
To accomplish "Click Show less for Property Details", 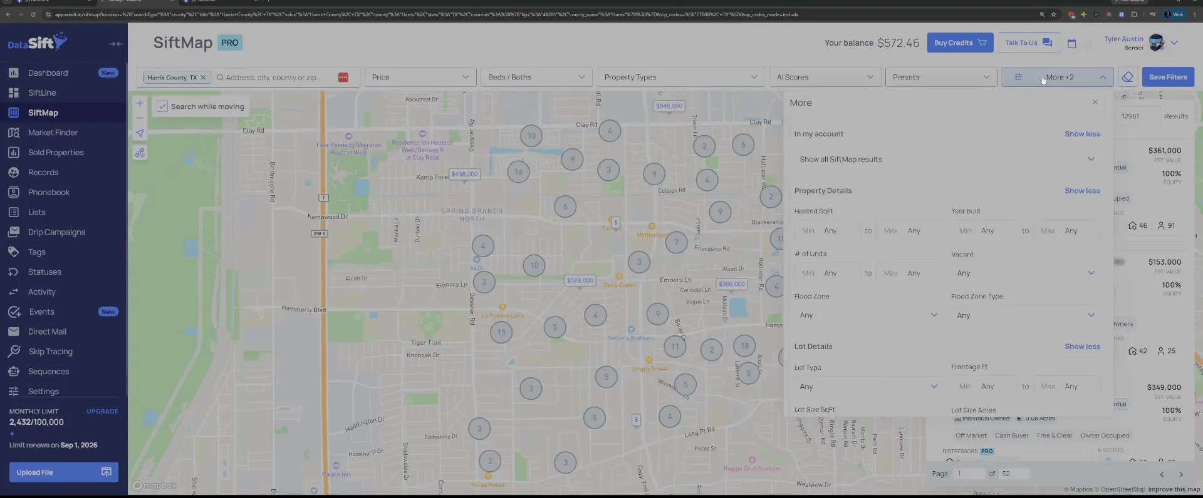I will (1082, 191).
